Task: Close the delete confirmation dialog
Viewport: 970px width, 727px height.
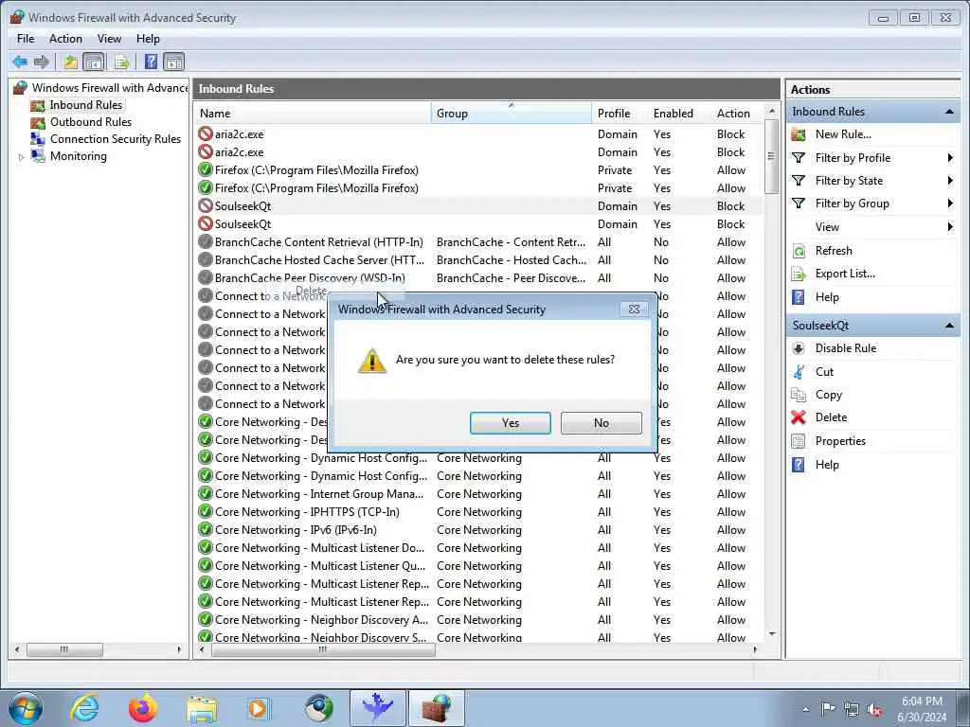Action: [x=634, y=310]
